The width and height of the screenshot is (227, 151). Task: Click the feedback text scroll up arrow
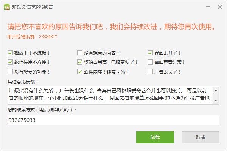tap(216, 90)
